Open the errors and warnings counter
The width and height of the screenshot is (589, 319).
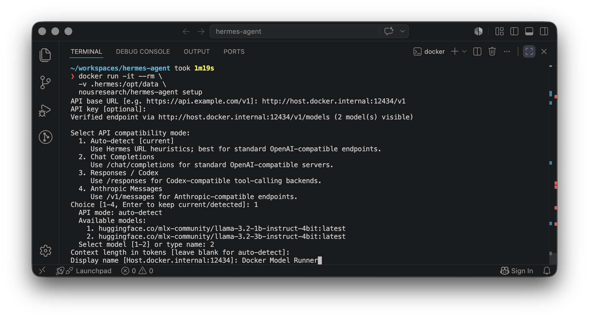tap(137, 271)
